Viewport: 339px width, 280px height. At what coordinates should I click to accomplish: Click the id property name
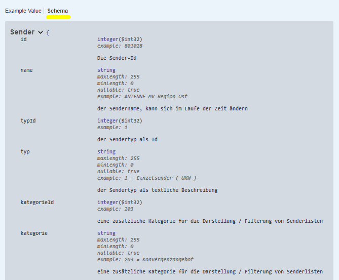click(x=23, y=39)
